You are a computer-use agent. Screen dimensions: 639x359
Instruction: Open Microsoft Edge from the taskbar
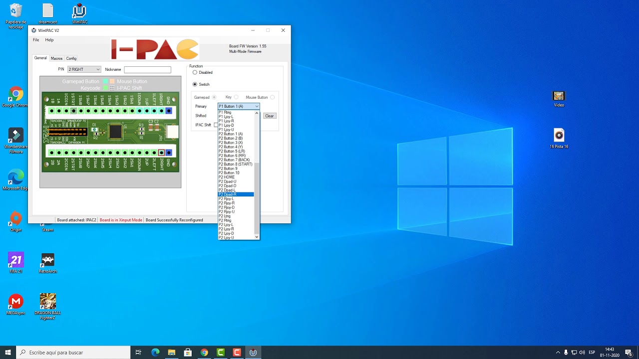(155, 353)
